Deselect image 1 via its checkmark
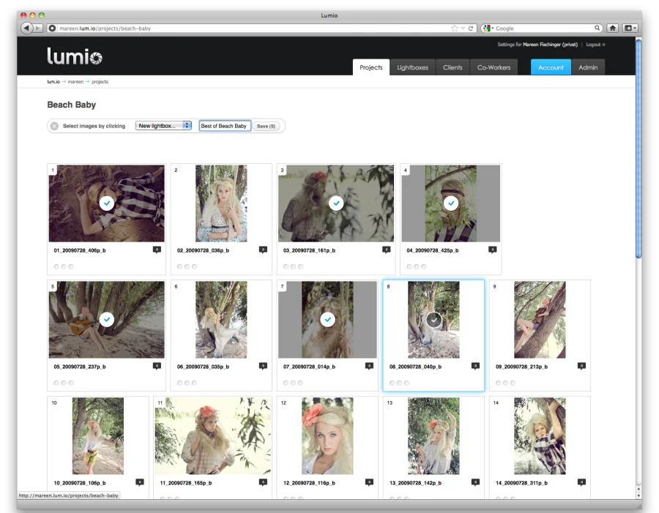Viewport: 659px width, 513px height. (x=107, y=203)
